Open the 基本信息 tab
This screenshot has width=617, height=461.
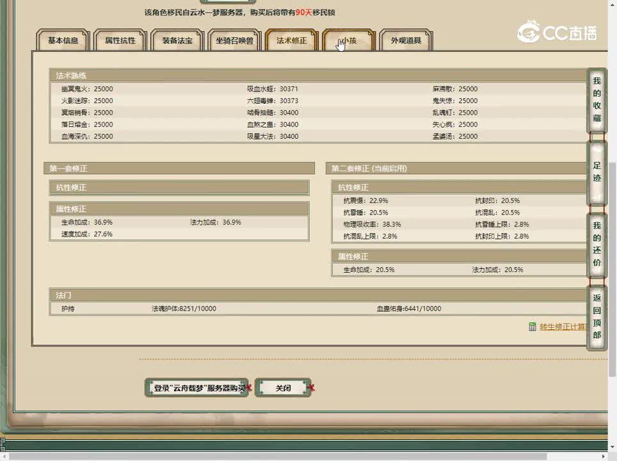63,40
